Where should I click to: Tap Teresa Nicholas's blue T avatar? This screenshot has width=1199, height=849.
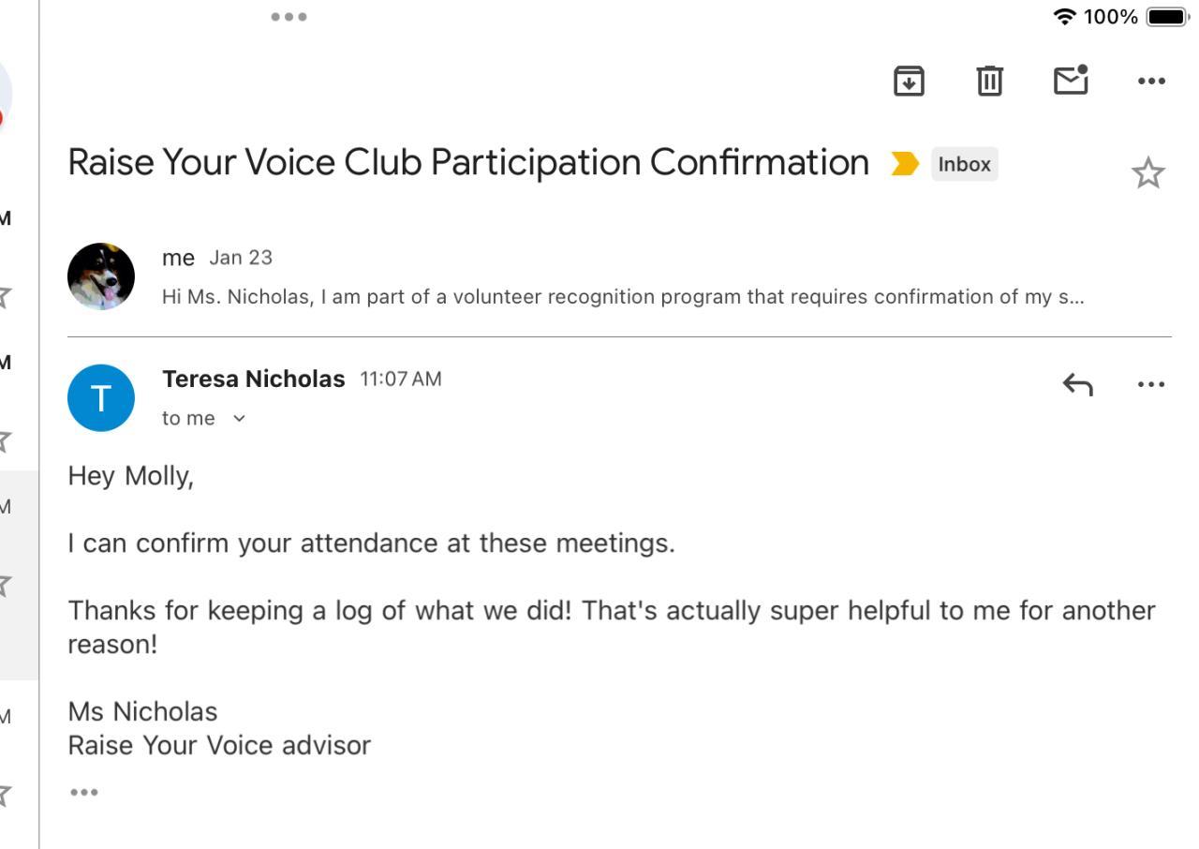click(101, 398)
